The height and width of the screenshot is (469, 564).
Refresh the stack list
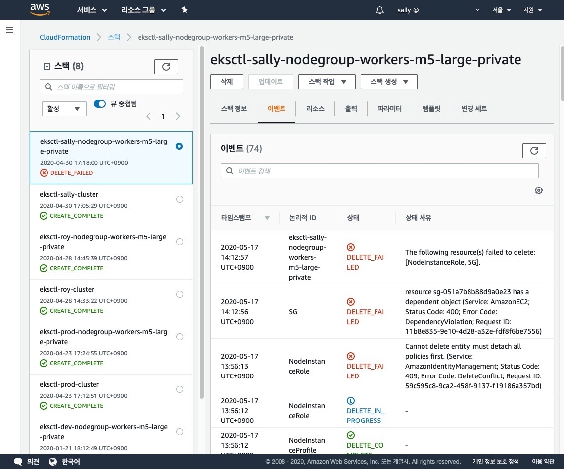[x=166, y=67]
